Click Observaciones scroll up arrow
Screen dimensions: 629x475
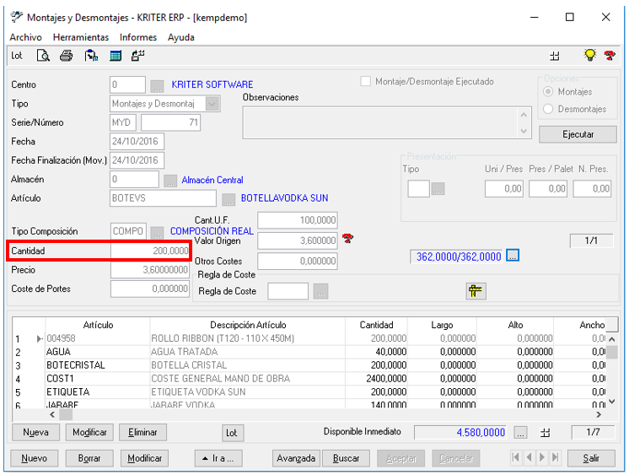click(x=524, y=116)
